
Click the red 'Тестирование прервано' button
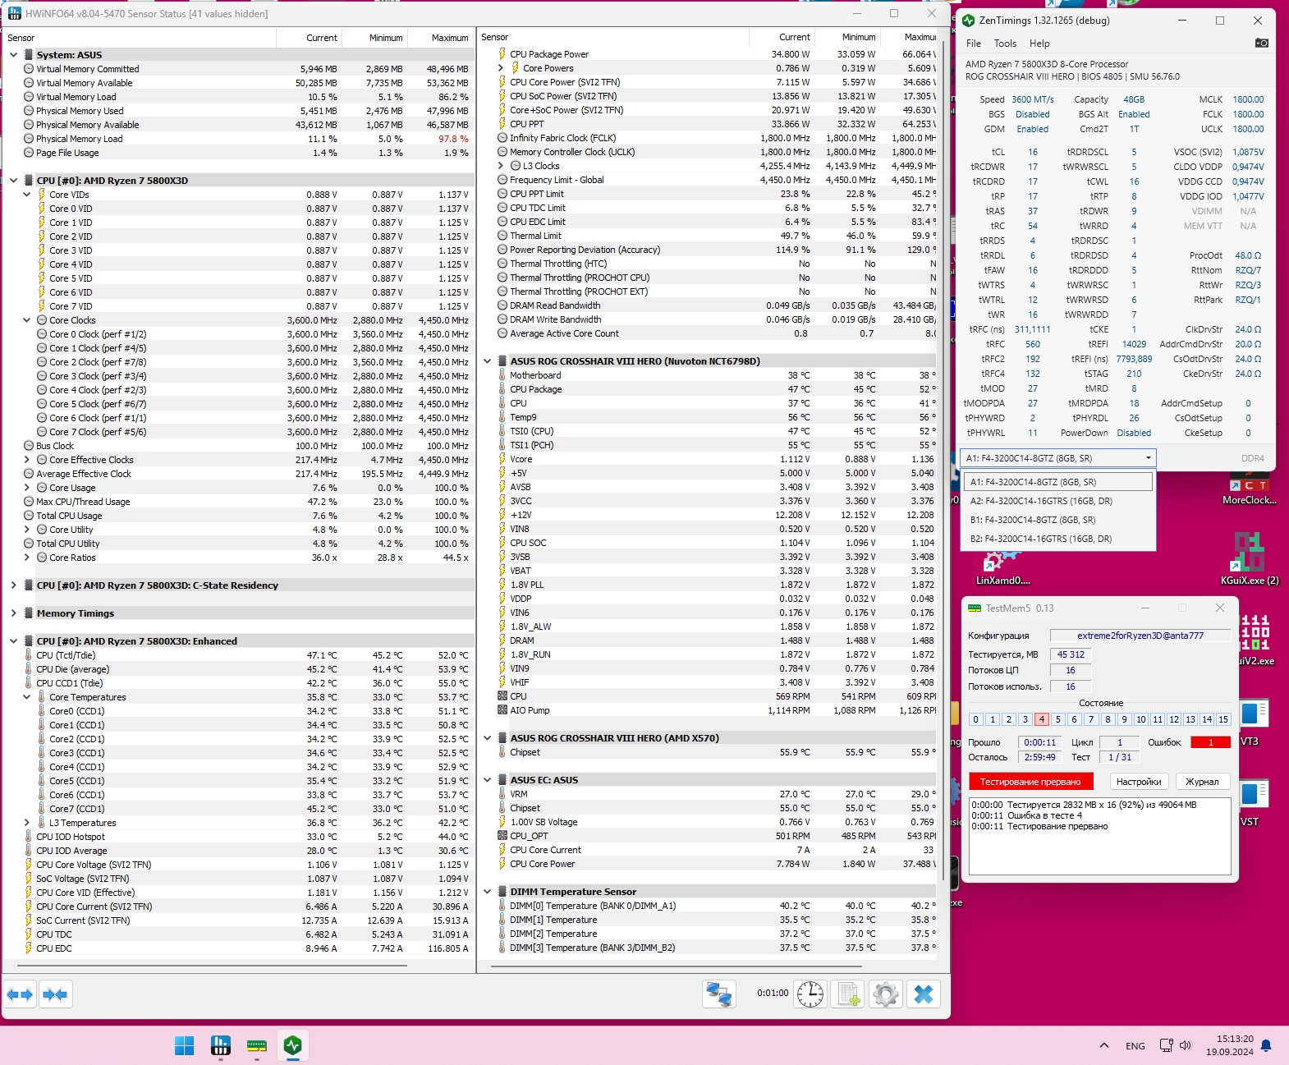(x=1030, y=782)
